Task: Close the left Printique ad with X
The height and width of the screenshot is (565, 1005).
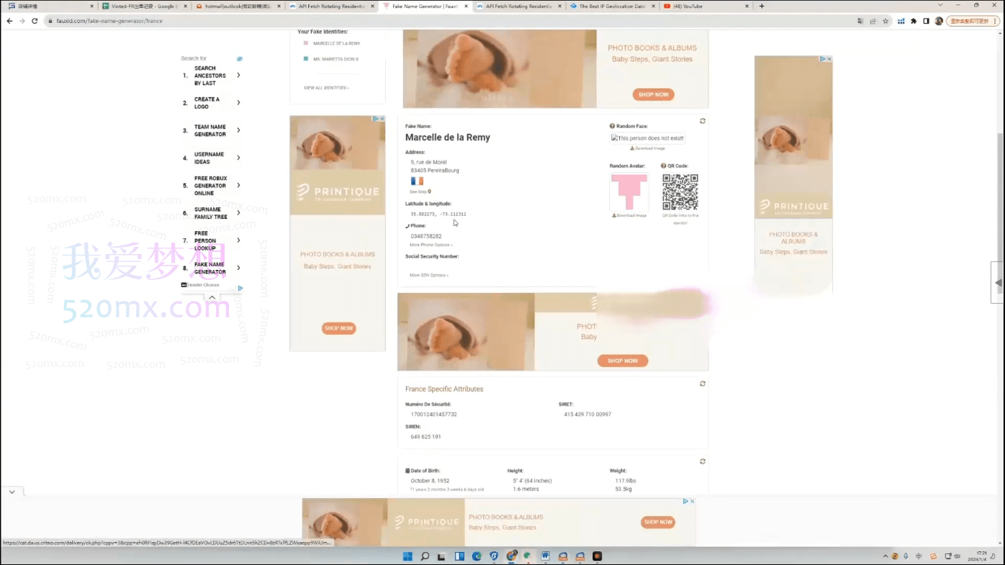Action: coord(382,119)
